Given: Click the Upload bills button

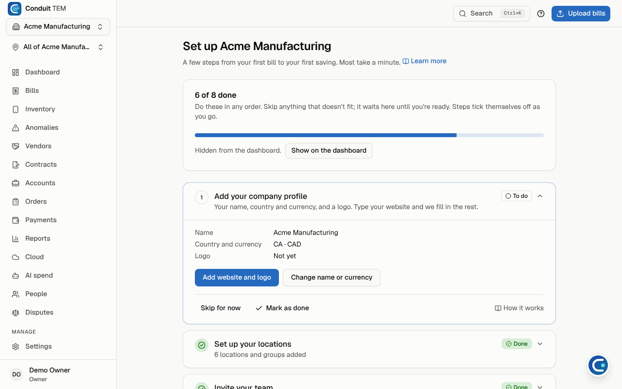Looking at the screenshot, I should point(581,14).
